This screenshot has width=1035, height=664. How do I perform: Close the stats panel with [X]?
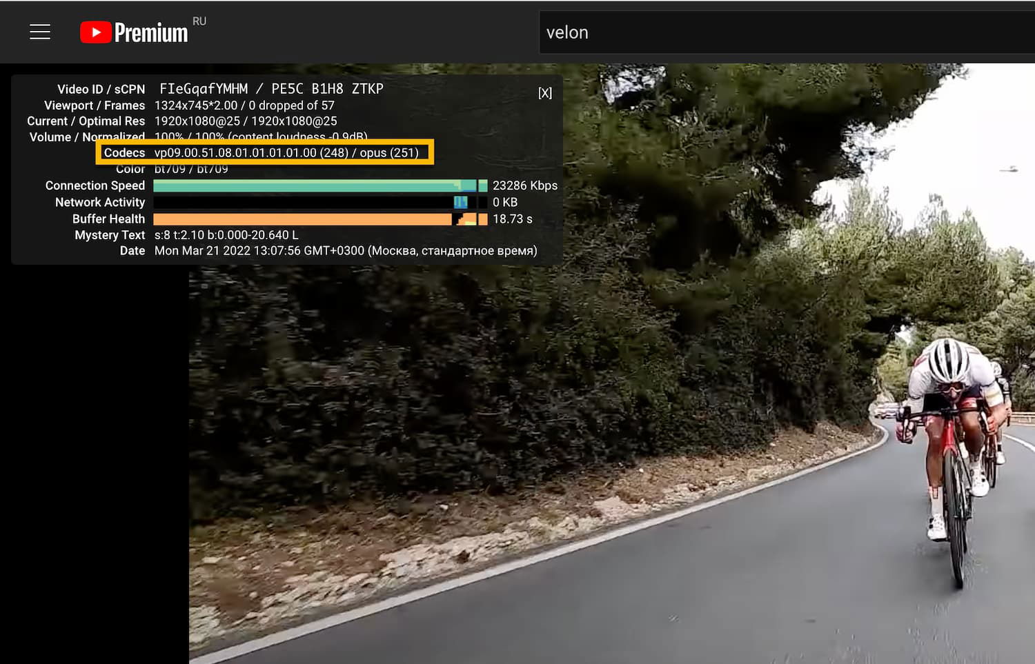(545, 93)
